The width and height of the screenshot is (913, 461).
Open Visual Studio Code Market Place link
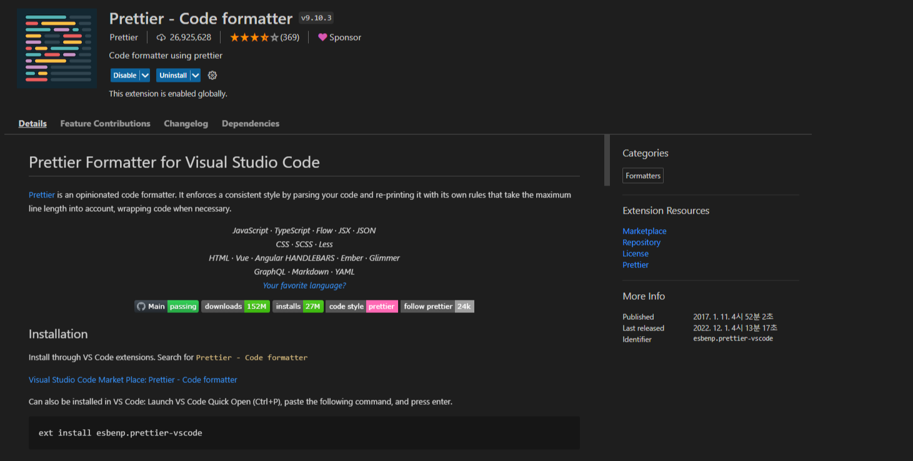[133, 380]
